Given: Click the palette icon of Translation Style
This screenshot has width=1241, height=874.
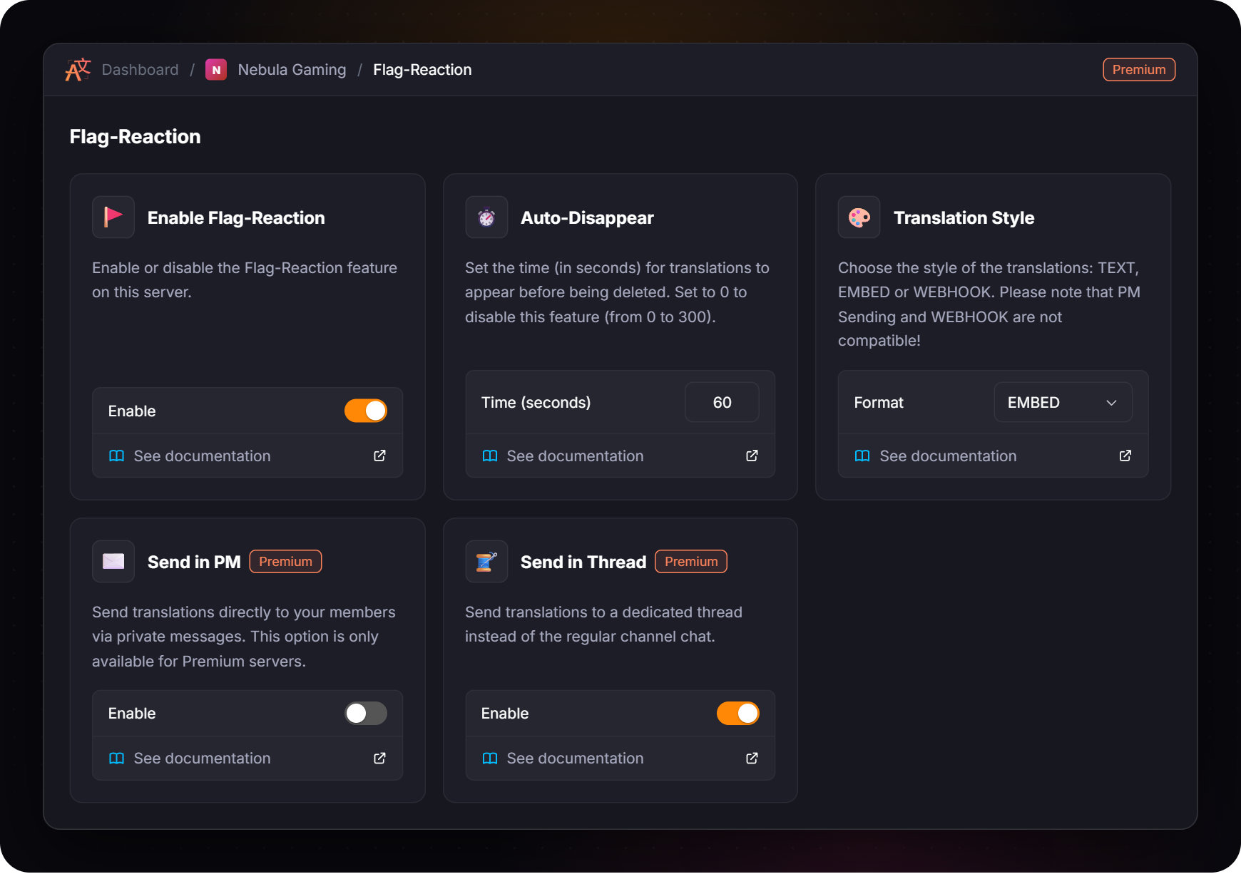Looking at the screenshot, I should coord(859,217).
